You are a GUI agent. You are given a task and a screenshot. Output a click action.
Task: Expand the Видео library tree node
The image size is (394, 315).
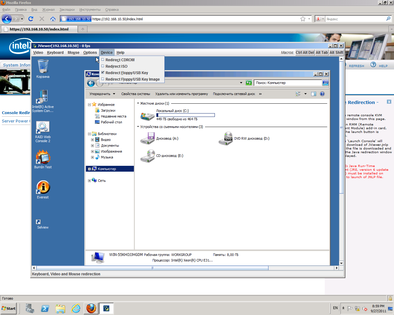pos(92,140)
